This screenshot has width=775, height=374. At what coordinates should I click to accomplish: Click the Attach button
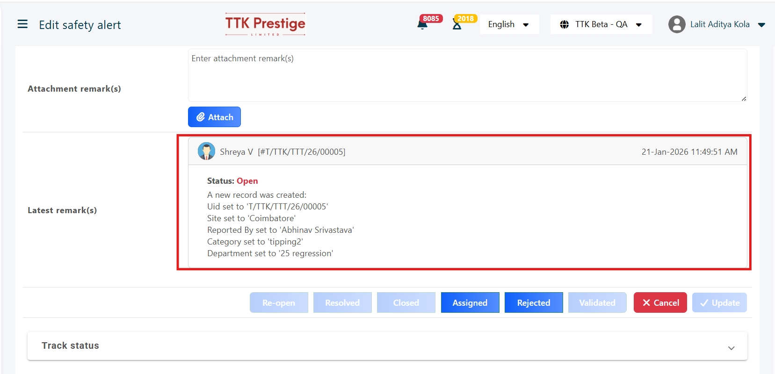tap(214, 117)
